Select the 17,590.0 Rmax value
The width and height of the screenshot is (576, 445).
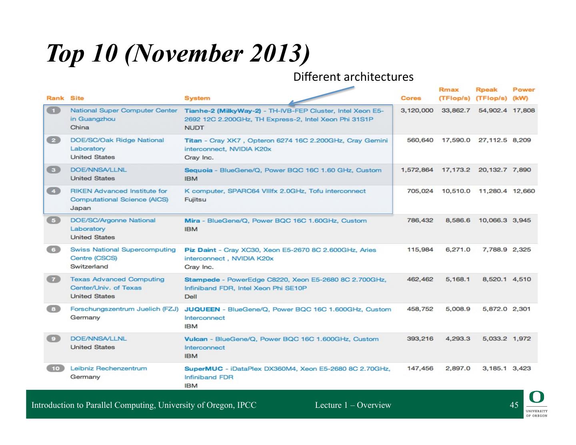point(456,140)
